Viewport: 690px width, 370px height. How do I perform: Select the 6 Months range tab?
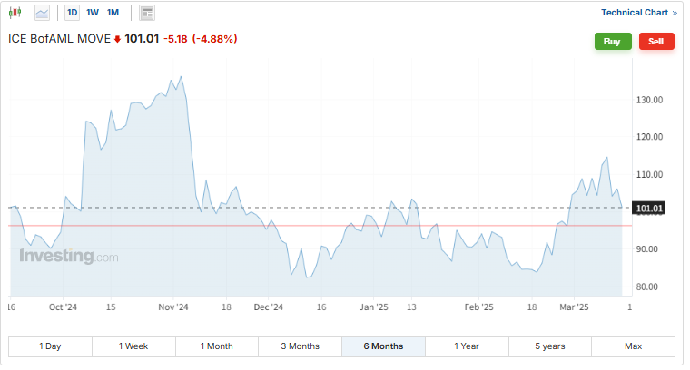(383, 346)
